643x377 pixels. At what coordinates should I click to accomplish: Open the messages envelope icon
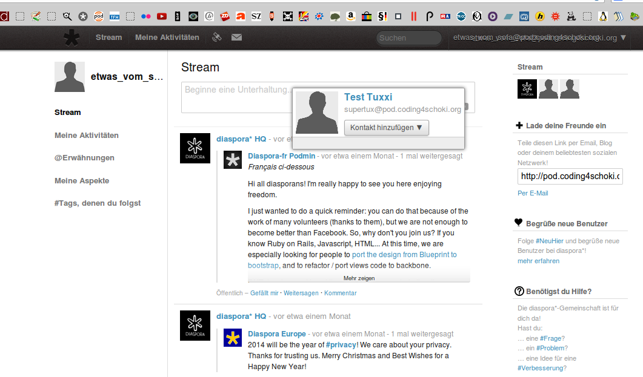236,38
